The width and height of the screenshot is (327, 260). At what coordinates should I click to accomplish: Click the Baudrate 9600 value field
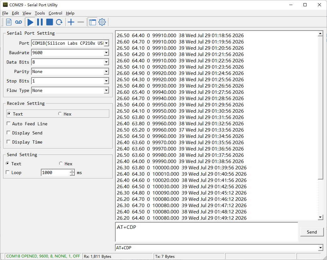point(68,53)
